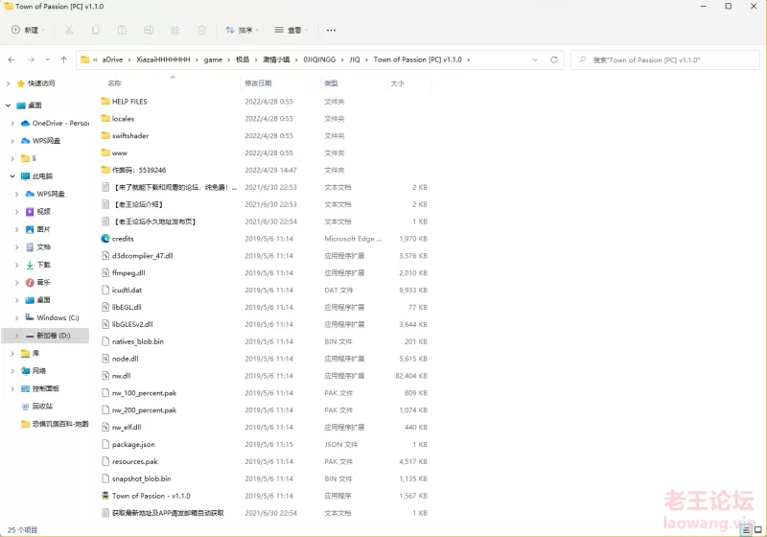Click the Cut scissors icon in toolbar
Viewport: 767px width, 537px height.
[x=69, y=31]
